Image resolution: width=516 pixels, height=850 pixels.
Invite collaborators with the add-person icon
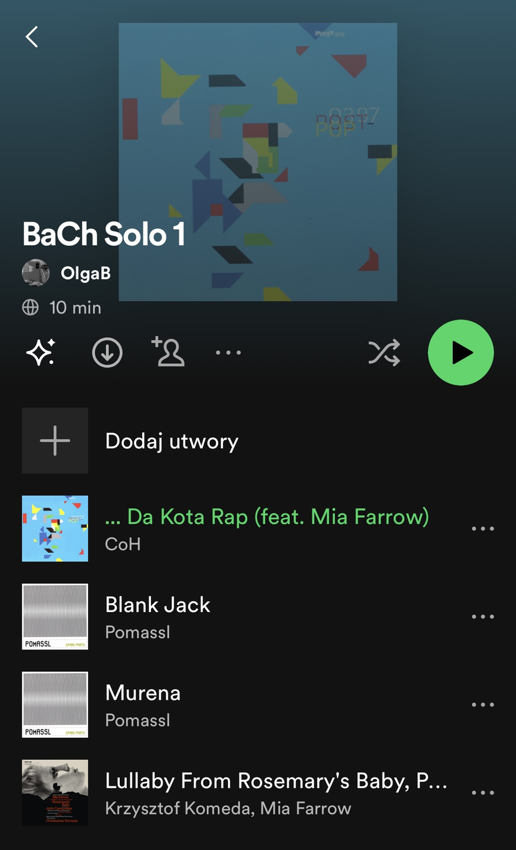tap(168, 351)
